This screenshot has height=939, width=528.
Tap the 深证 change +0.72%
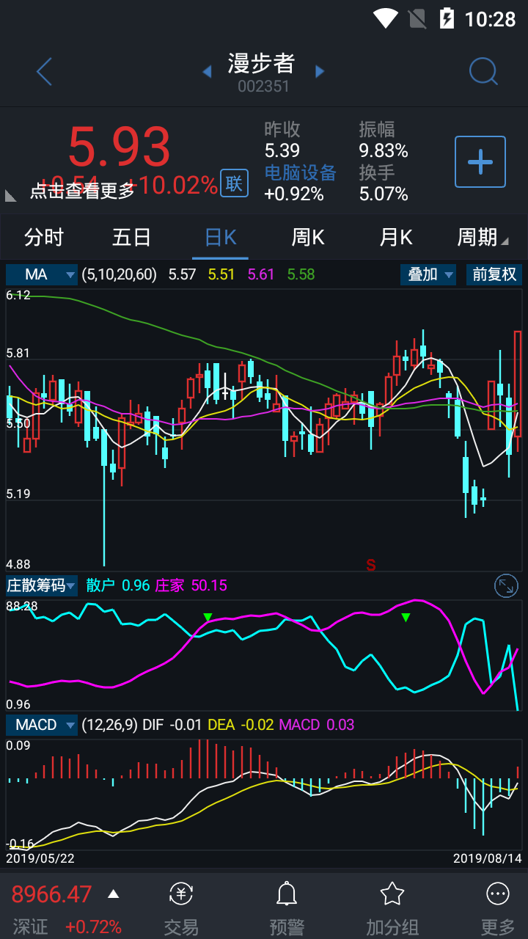tap(93, 927)
